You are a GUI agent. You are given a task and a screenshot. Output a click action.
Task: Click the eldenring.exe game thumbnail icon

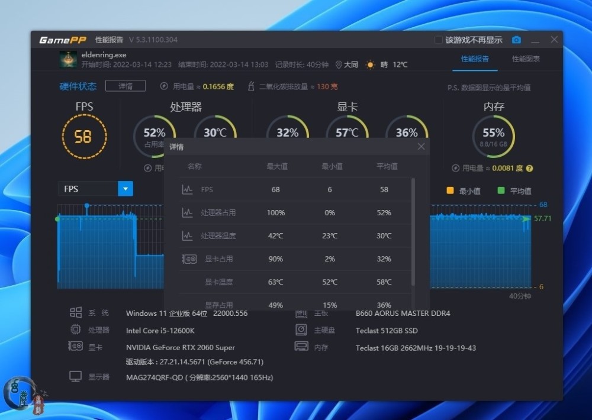pyautogui.click(x=68, y=60)
